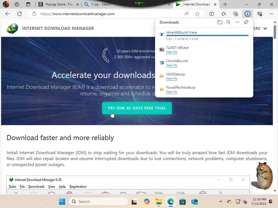Add page to favorites star
This screenshot has height=208, width=278.
tap(197, 14)
